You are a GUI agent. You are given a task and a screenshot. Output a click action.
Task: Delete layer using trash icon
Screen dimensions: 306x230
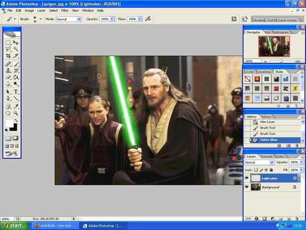[x=297, y=219]
